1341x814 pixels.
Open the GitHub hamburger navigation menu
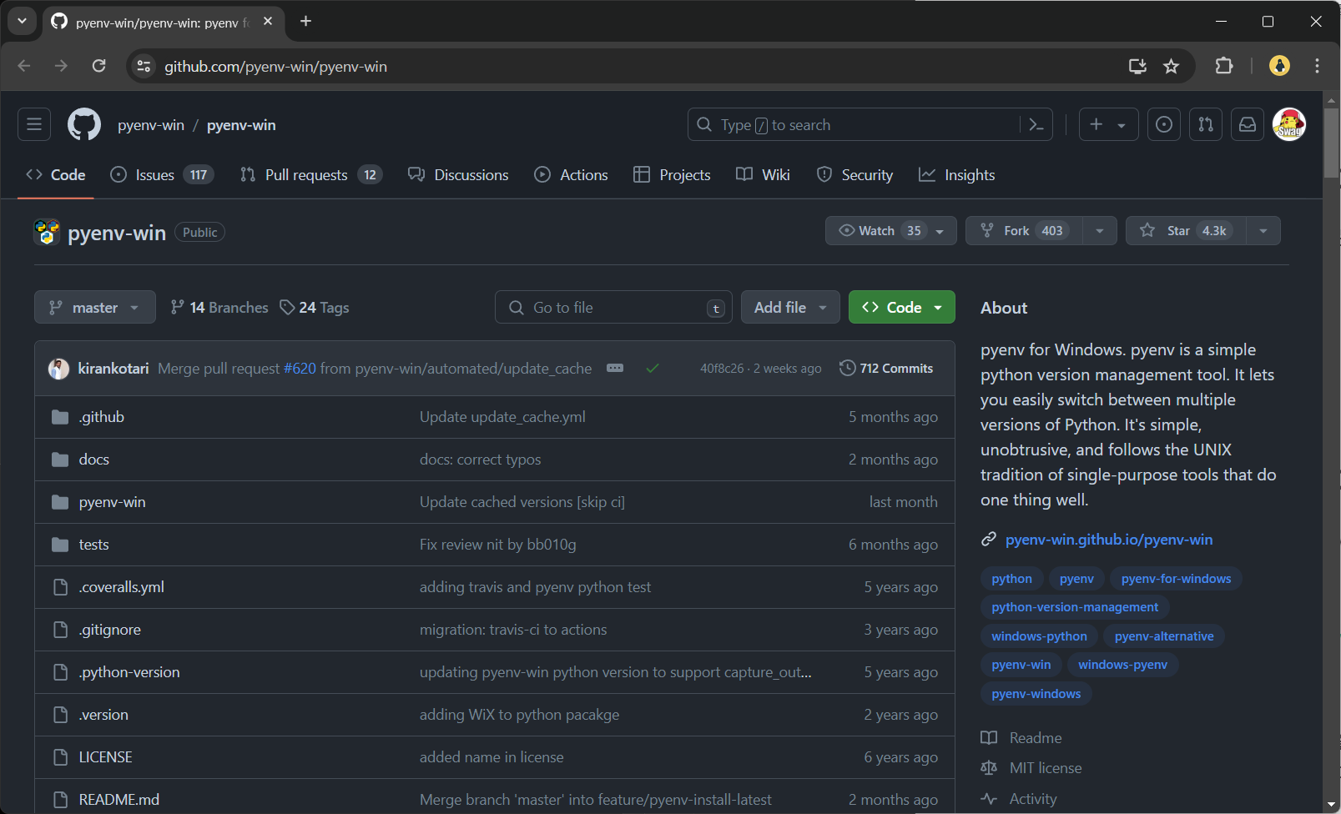pos(34,124)
